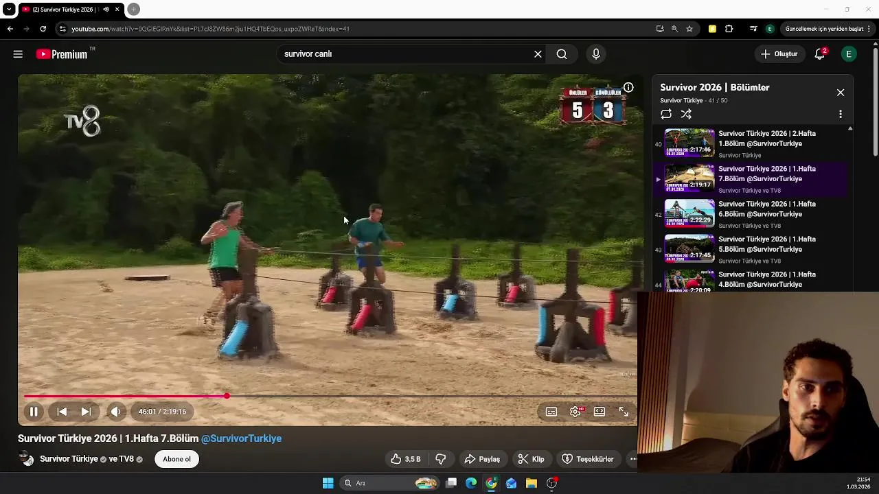
Task: Select 1.Hafta 7.Bölüm playlist entry
Action: coord(750,179)
